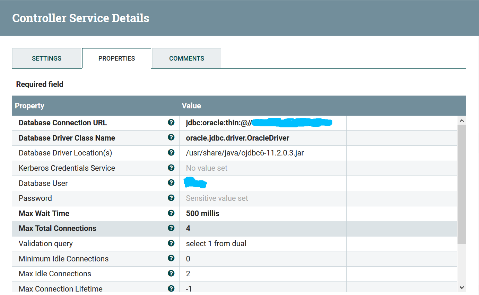This screenshot has width=479, height=295.
Task: Switch to the Settings tab
Action: point(46,59)
